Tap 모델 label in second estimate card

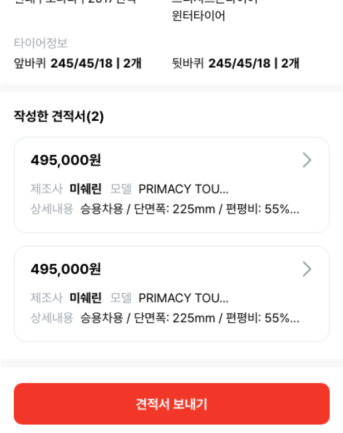click(121, 298)
